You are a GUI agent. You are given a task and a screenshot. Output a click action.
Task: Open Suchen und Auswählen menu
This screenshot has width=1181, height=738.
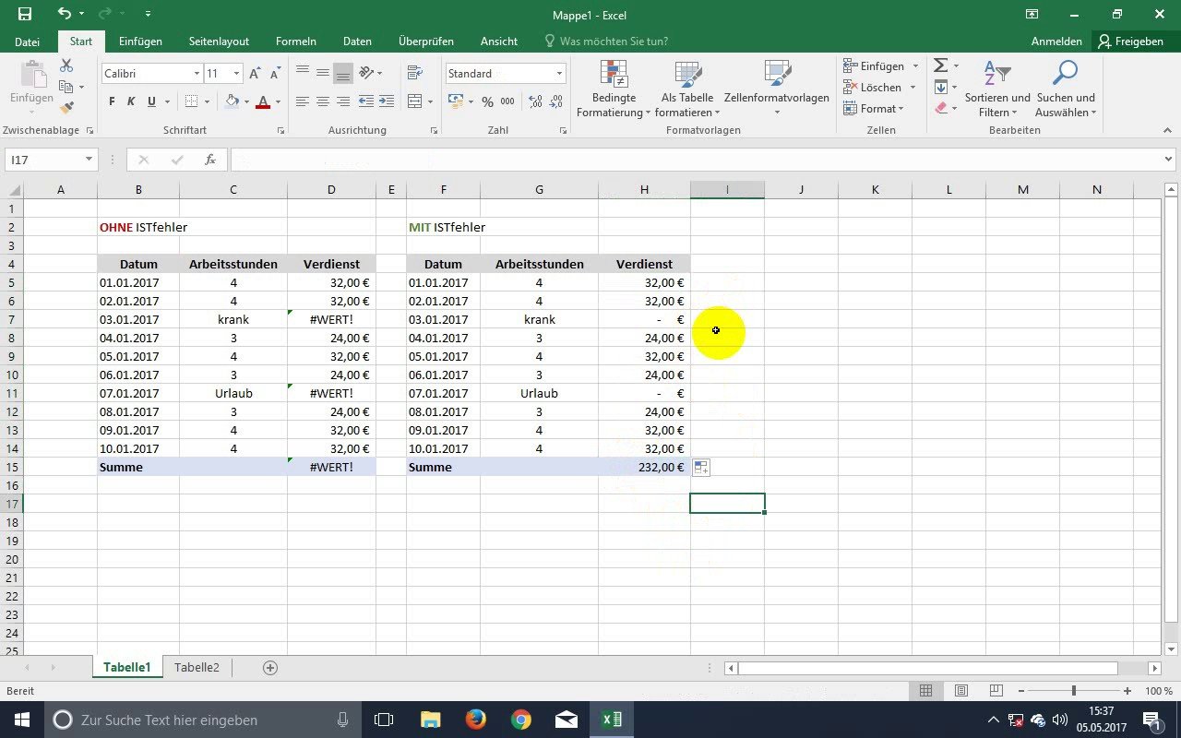(x=1066, y=89)
